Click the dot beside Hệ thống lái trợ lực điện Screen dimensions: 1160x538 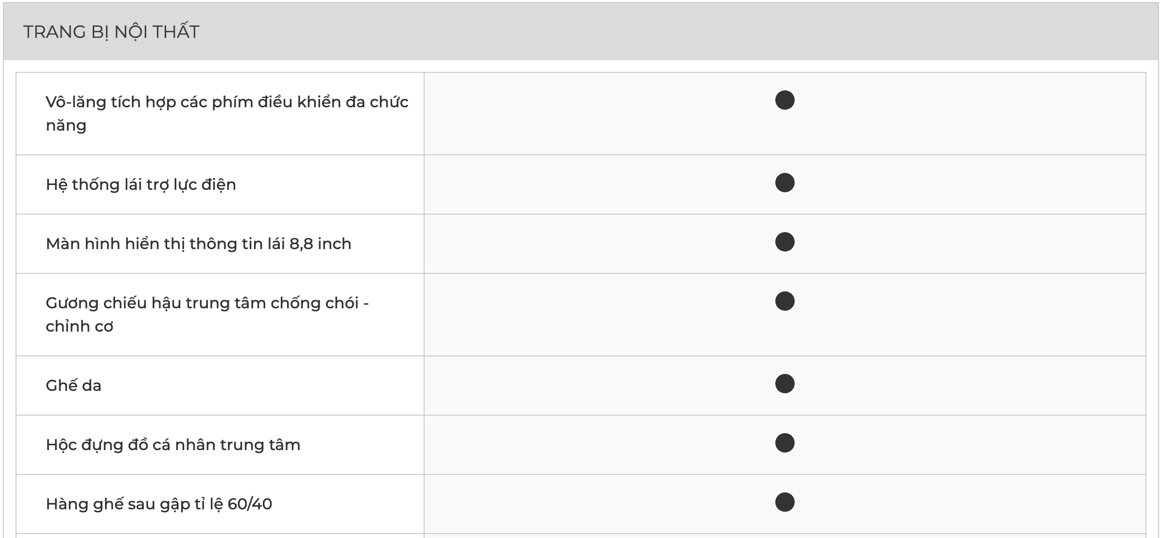[785, 183]
